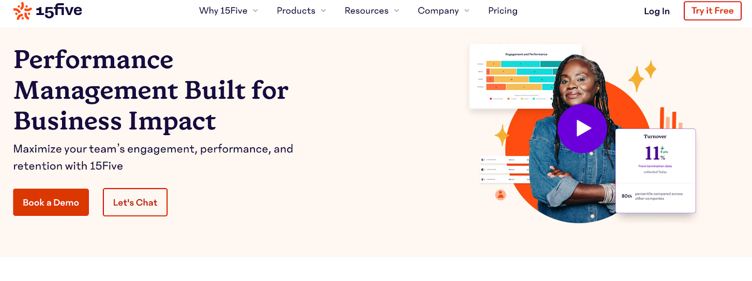752x281 pixels.
Task: Click the Book a Demo button
Action: (51, 202)
